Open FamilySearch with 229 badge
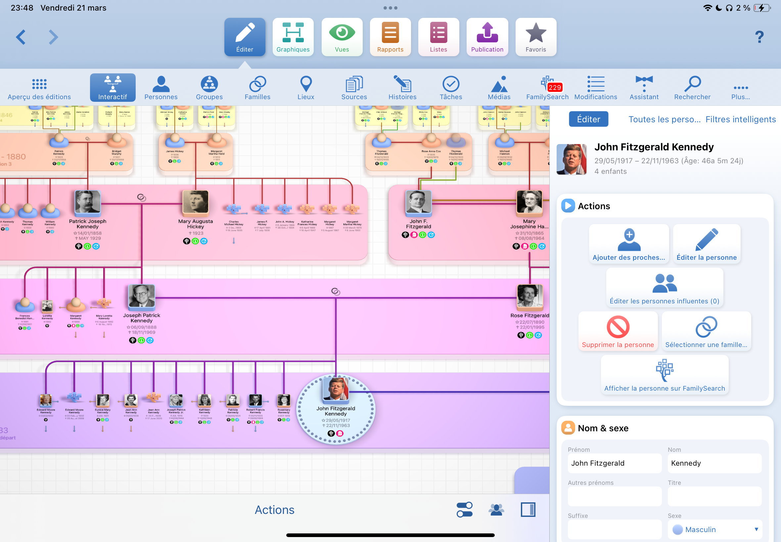 (x=547, y=88)
